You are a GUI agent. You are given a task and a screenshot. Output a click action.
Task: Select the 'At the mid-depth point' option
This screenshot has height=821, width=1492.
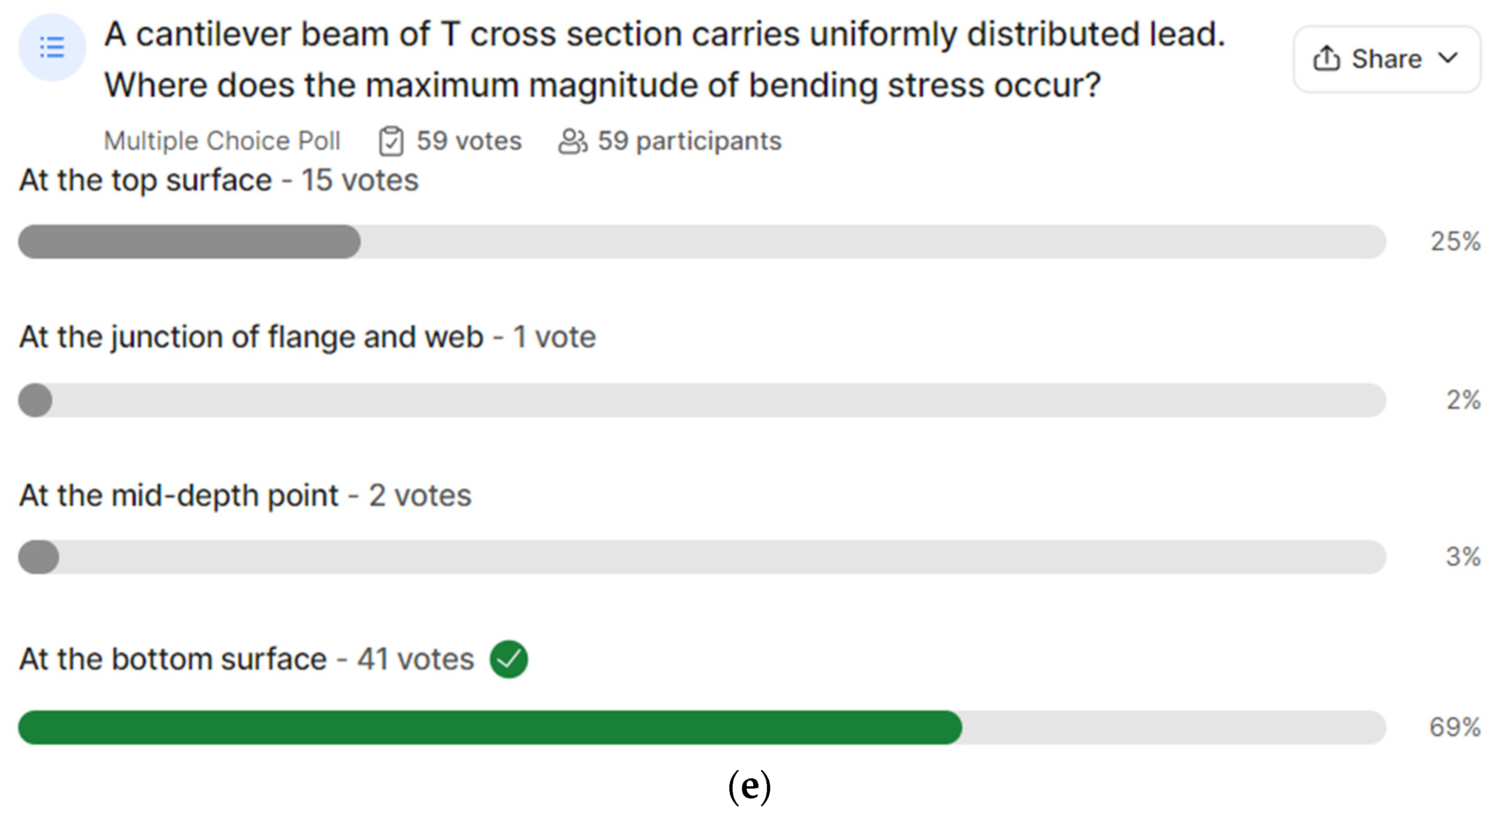[x=179, y=495]
